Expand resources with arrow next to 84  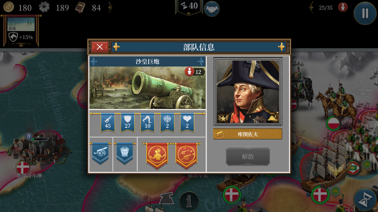pyautogui.click(x=110, y=7)
